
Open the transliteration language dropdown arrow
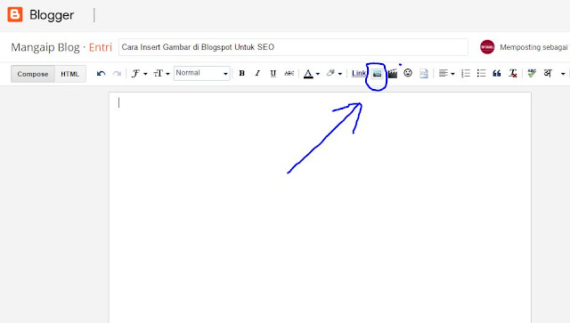(x=563, y=74)
